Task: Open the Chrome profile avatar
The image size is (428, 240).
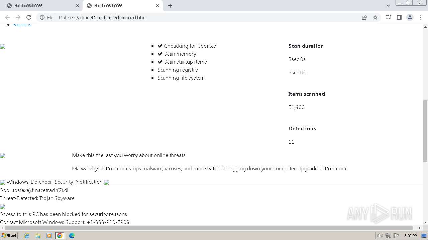Action: coord(410,17)
